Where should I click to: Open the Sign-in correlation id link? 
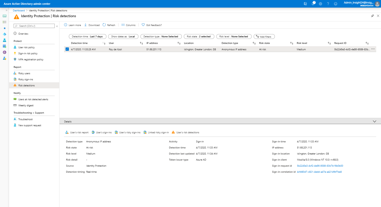[x=319, y=172]
